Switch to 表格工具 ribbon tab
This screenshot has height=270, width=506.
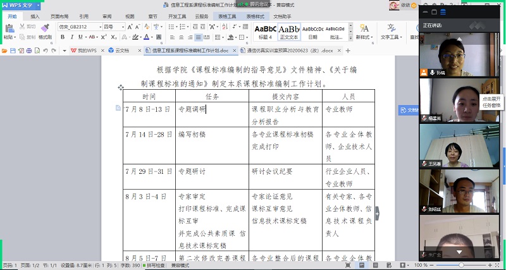click(227, 16)
